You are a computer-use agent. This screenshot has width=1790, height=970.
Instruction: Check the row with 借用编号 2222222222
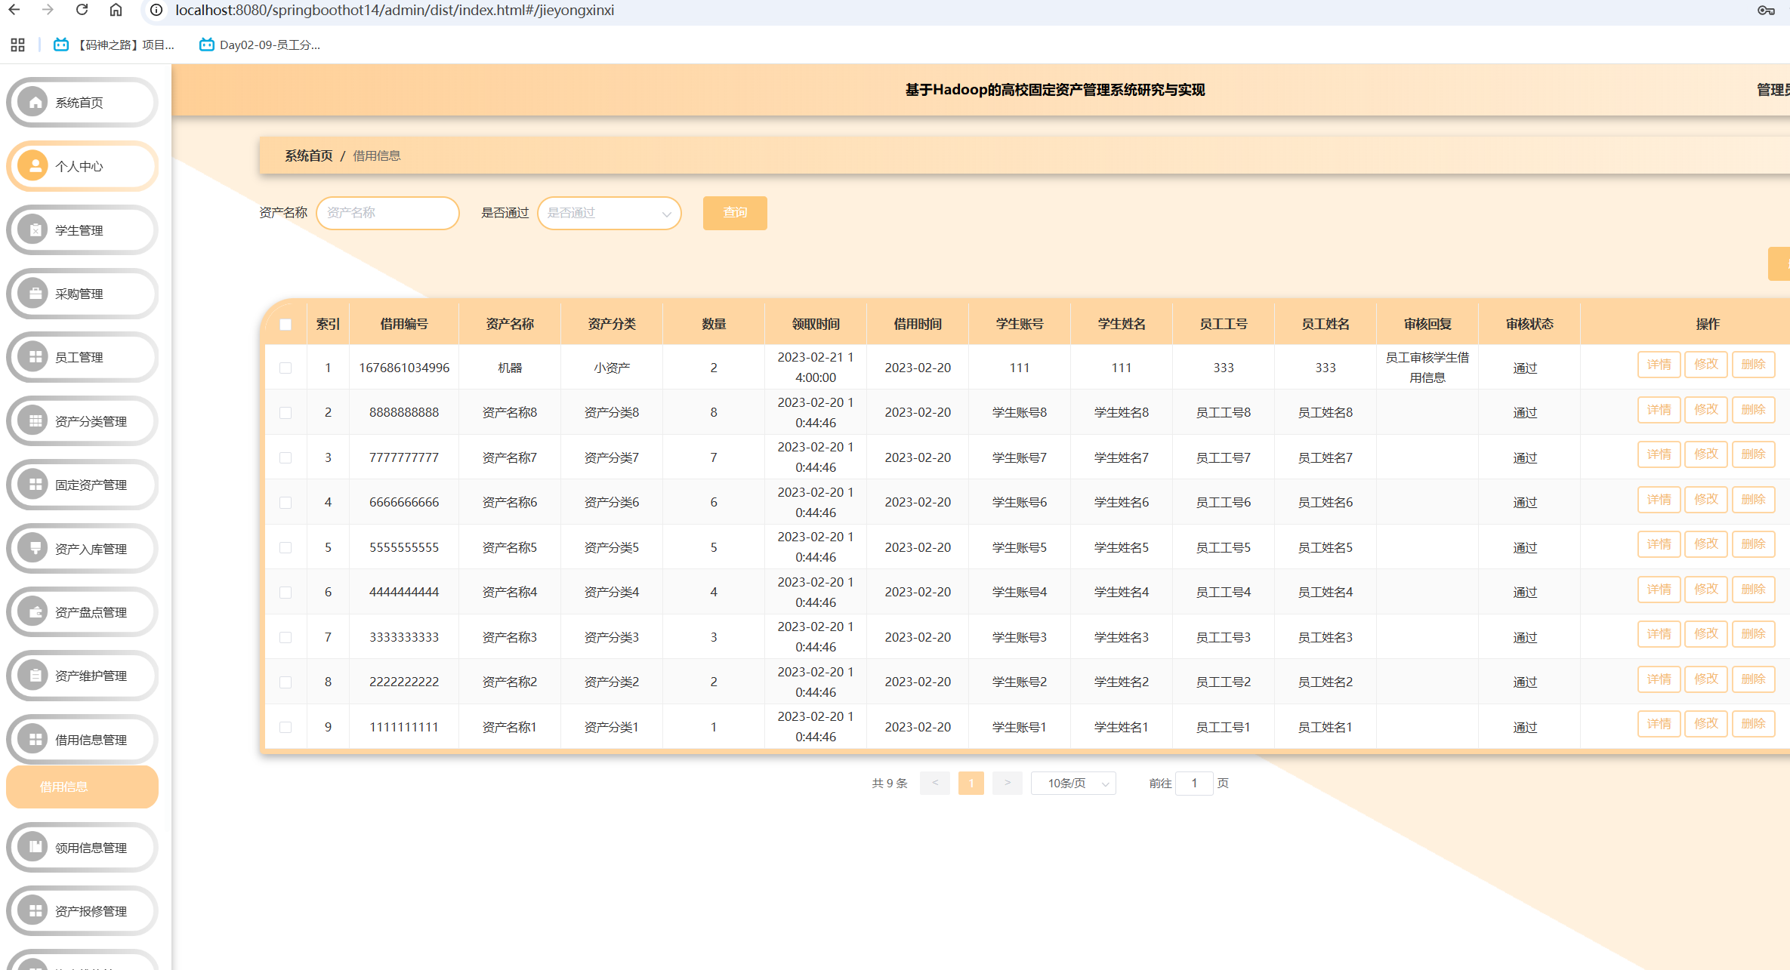pyautogui.click(x=285, y=682)
